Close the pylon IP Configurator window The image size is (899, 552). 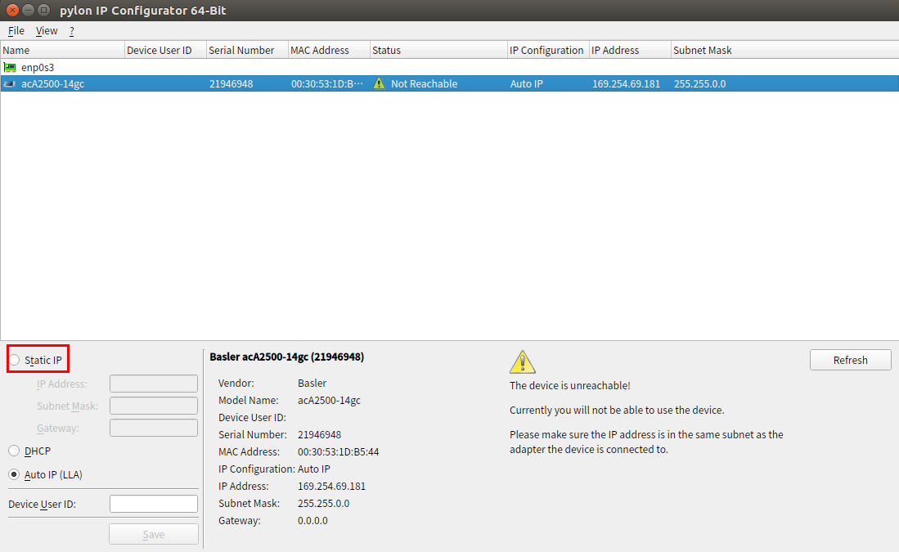point(12,11)
